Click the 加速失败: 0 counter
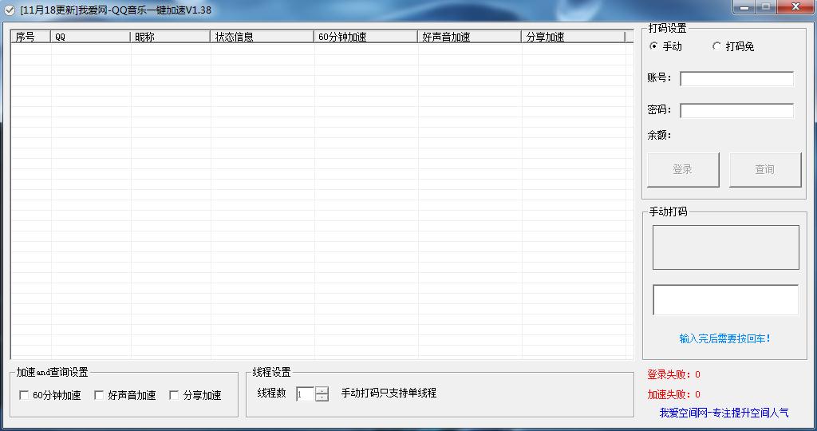 point(673,394)
